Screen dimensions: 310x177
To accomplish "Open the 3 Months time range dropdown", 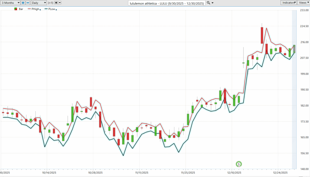I will coord(10,2).
